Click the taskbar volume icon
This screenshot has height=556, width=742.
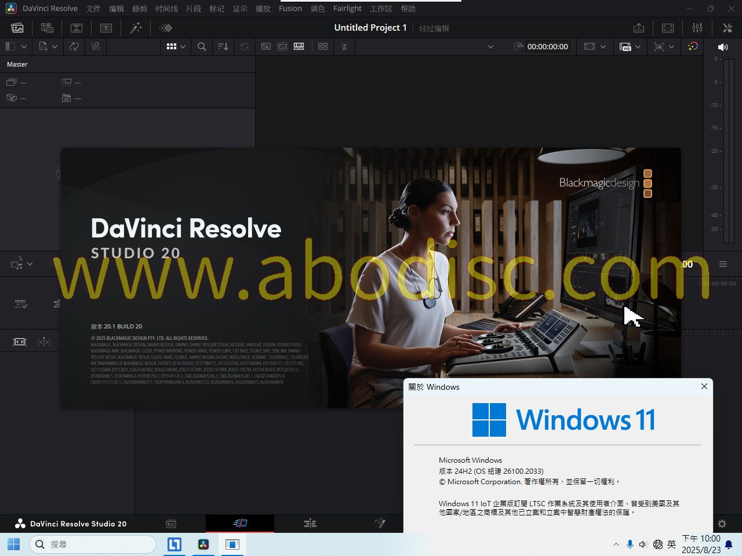click(643, 544)
